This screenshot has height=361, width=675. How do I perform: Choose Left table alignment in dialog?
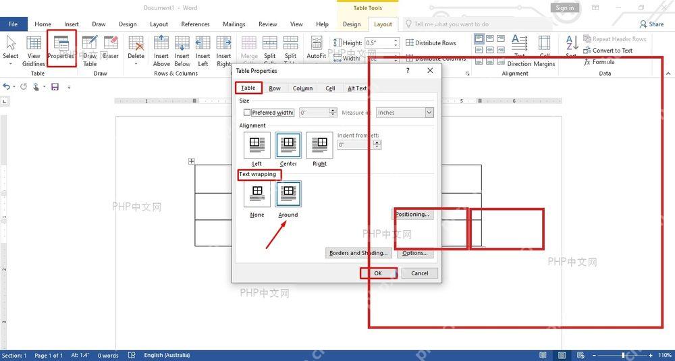pyautogui.click(x=257, y=145)
